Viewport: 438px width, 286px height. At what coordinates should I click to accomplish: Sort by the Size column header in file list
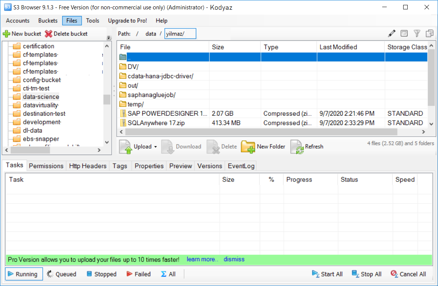click(235, 47)
